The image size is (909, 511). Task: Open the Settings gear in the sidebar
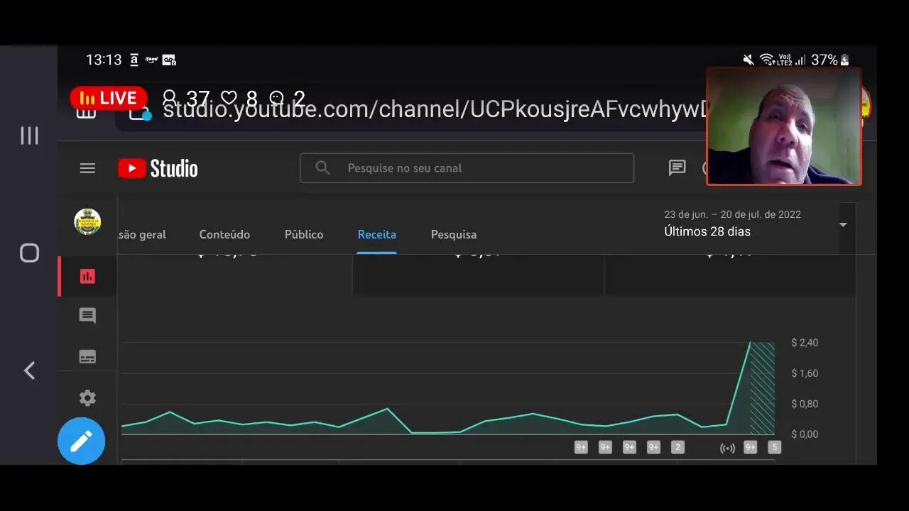(x=87, y=398)
